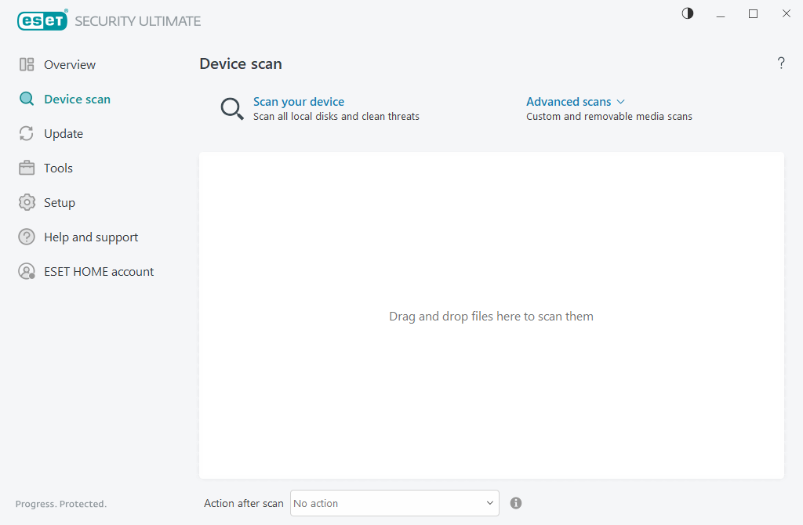Screen dimensions: 803x525
Task: Click the Advanced scans link
Action: [x=569, y=102]
